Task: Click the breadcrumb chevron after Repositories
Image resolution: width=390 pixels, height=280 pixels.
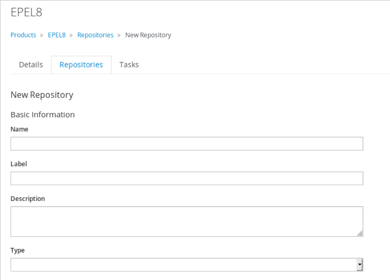Action: 119,35
